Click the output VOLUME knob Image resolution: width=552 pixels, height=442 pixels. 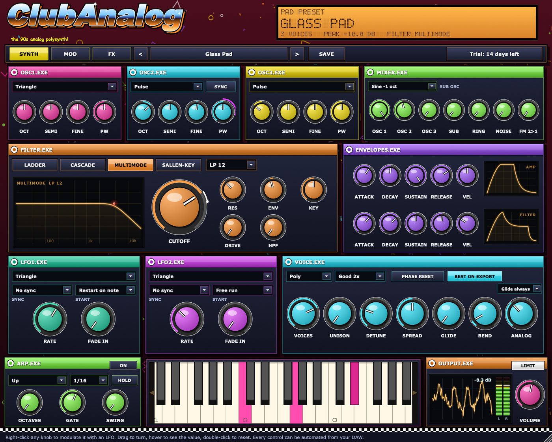tap(530, 395)
